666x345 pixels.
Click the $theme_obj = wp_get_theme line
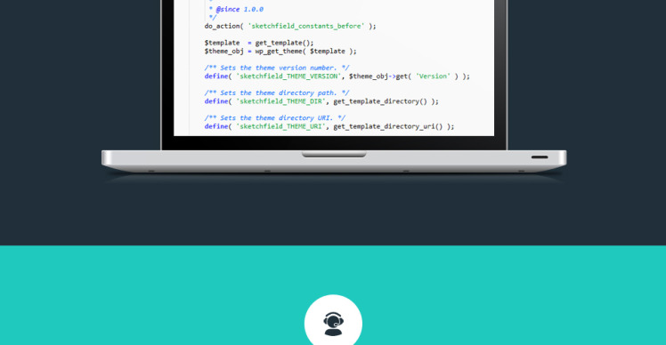(x=280, y=51)
